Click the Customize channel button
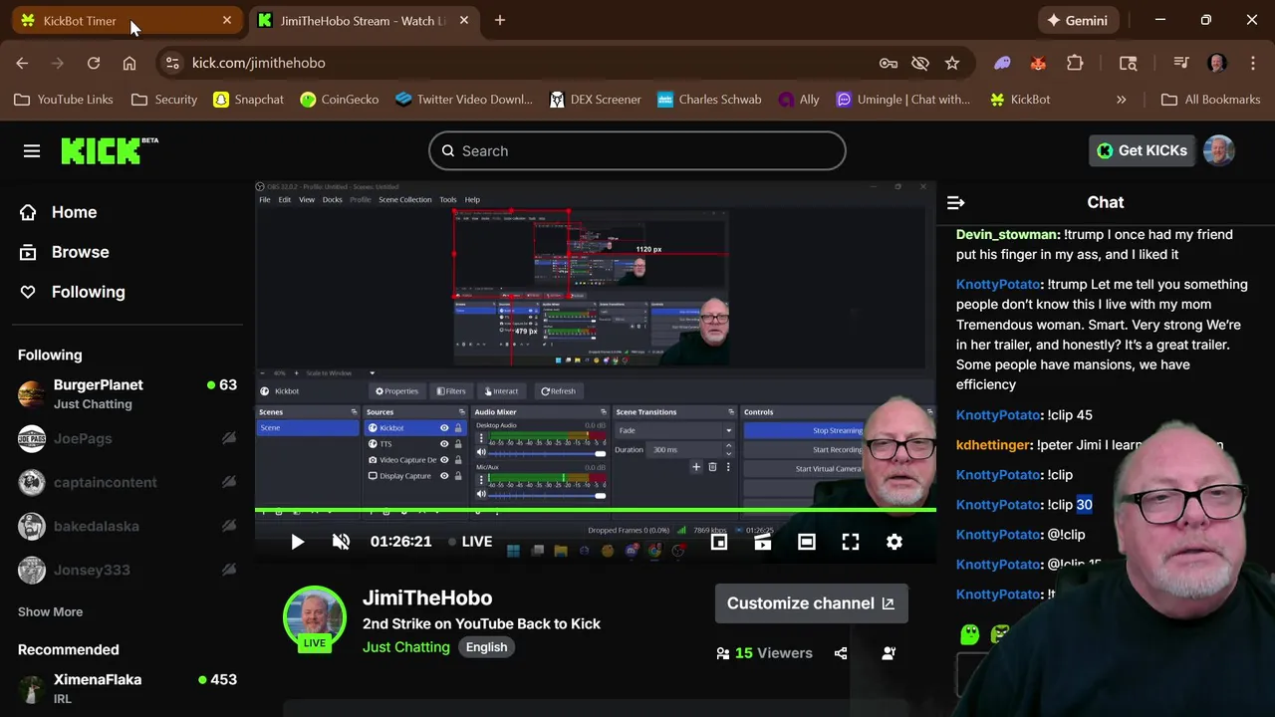This screenshot has width=1275, height=717. 811,603
